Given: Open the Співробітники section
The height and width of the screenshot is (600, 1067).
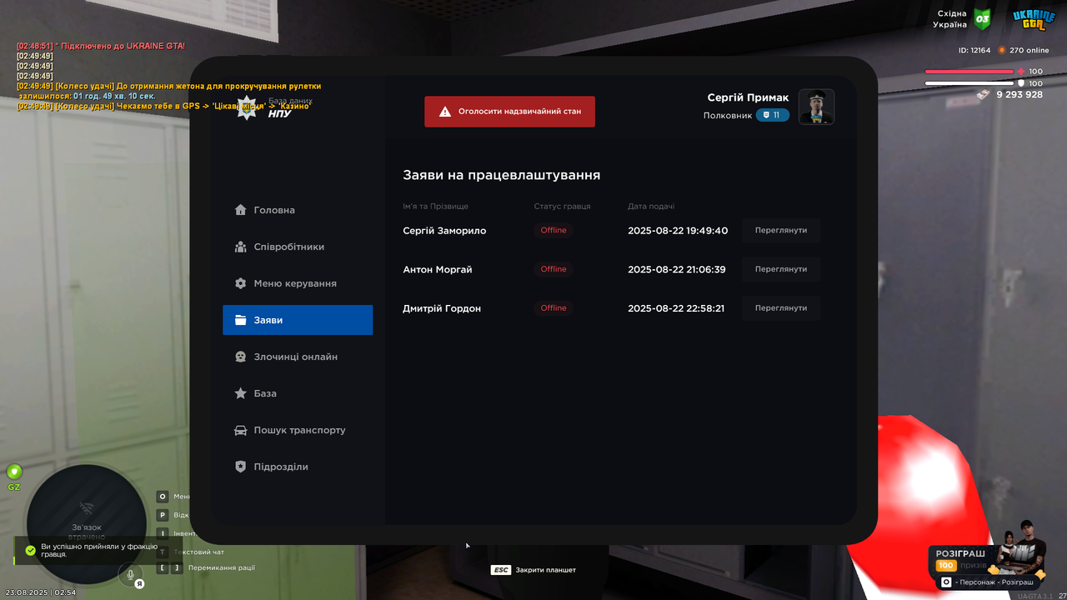Looking at the screenshot, I should tap(298, 247).
